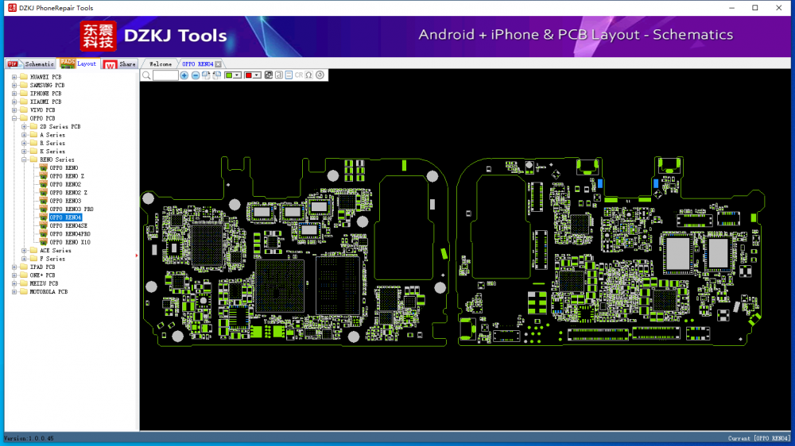Click the blue plus zoom-in icon
Viewport: 795px width, 446px height.
click(184, 75)
